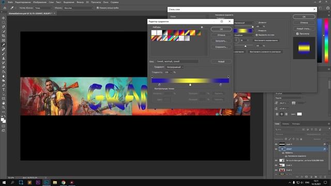The image size is (331, 186).
Task: Click Новый button in Gradient Editor
Action: (221, 61)
